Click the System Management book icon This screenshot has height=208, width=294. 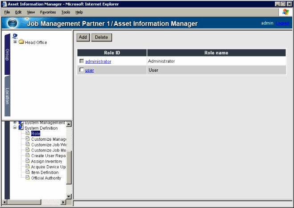coord(21,122)
